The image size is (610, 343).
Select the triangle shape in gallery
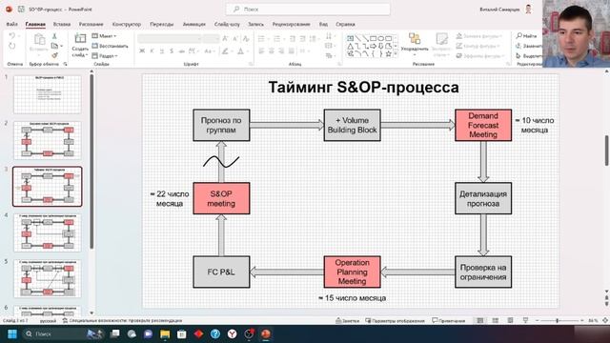coord(350,47)
